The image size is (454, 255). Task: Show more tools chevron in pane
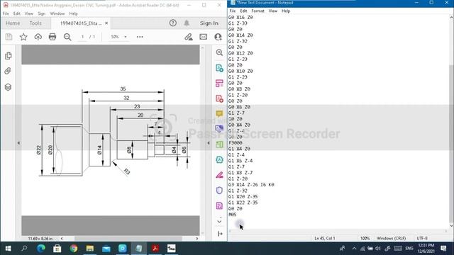point(219,221)
